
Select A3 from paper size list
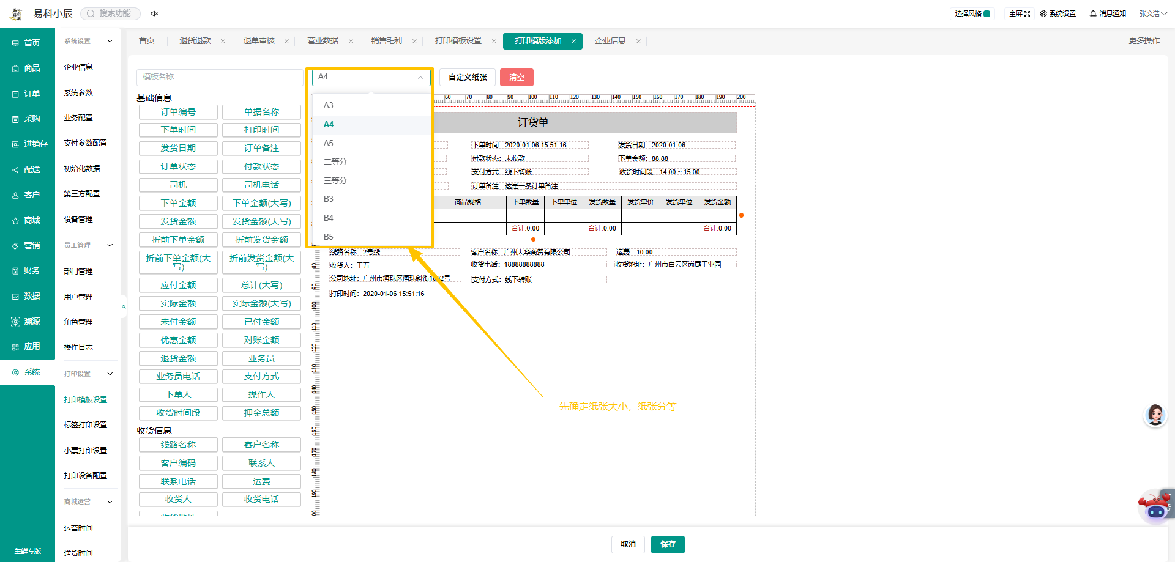click(x=371, y=105)
